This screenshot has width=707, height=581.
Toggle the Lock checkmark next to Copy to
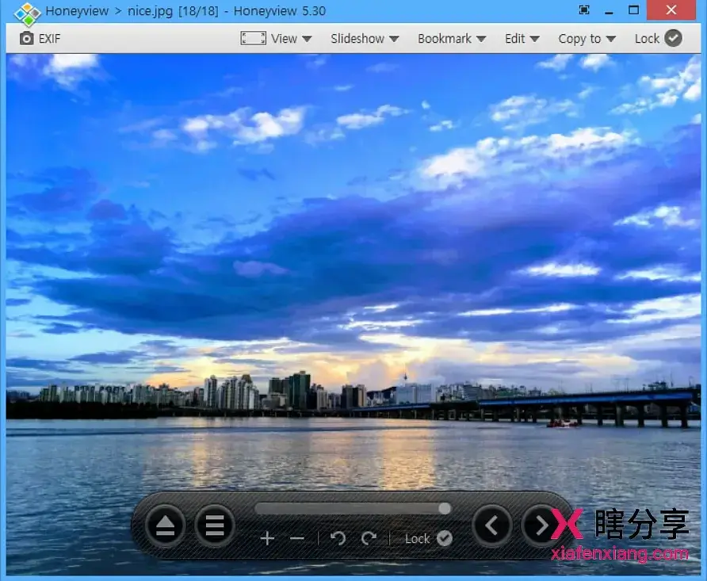(673, 37)
